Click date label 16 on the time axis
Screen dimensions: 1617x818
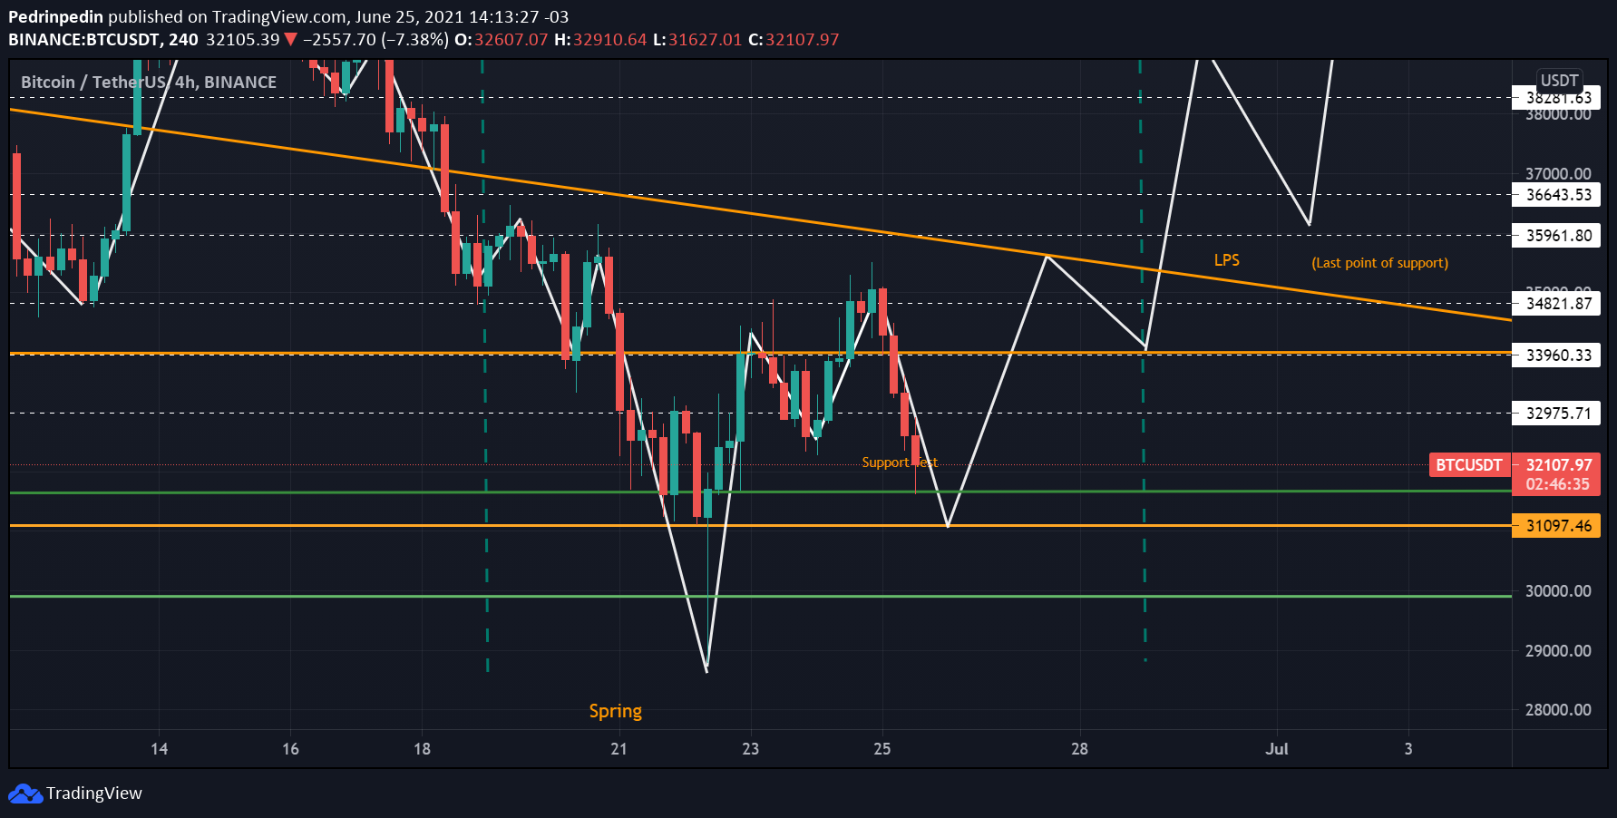290,749
